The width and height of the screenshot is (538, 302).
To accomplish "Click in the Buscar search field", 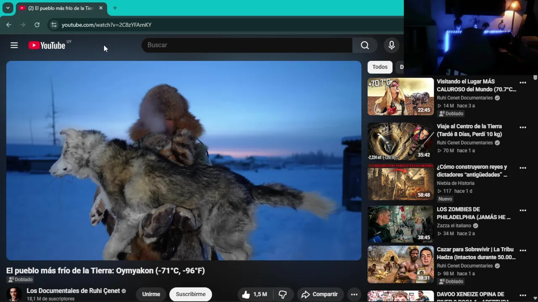I will pyautogui.click(x=247, y=45).
